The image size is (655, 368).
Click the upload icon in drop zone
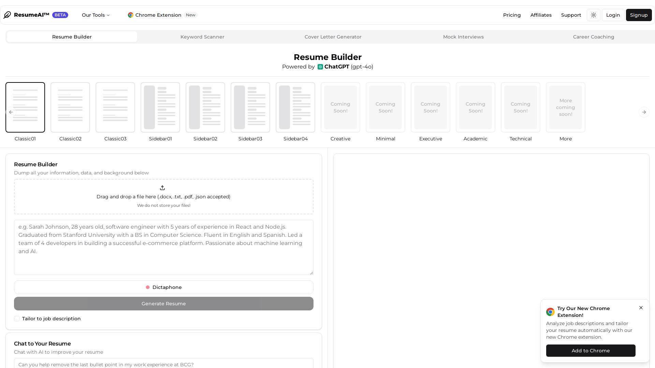tap(162, 188)
